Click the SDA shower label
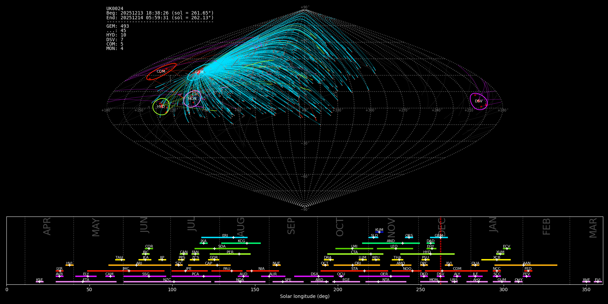608x304 pixels. 222,247
